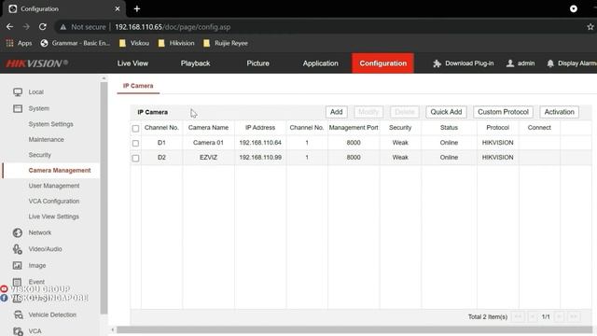Open Custom Protocol settings
Viewport: 597px width, 336px height.
coord(503,112)
